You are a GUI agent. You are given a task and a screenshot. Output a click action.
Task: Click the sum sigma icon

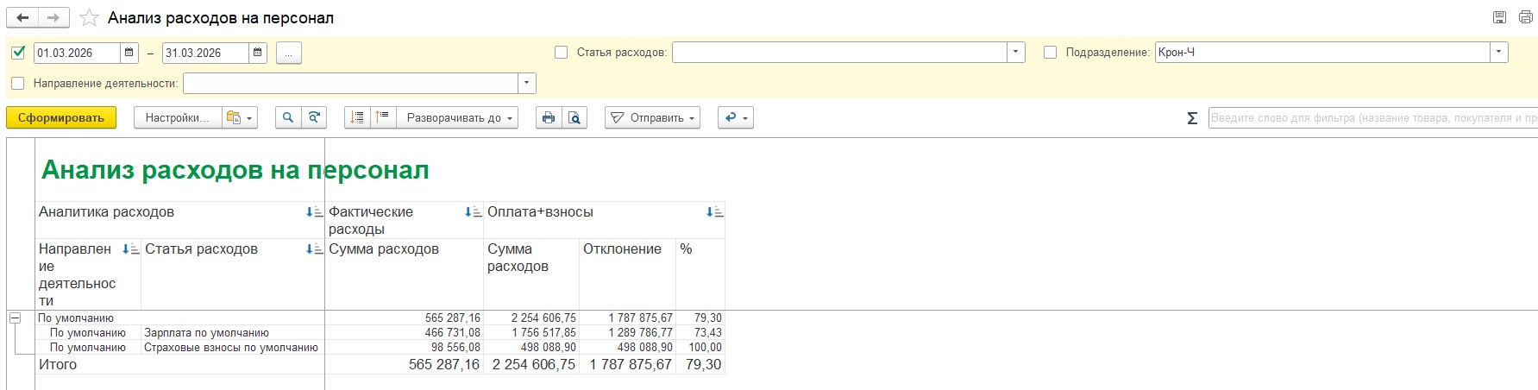(x=1192, y=118)
